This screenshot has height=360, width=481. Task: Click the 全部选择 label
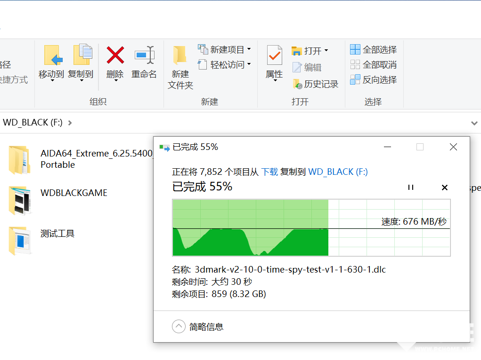point(379,50)
